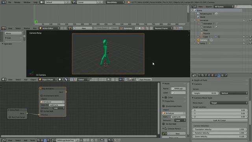The image size is (252, 142).
Task: Open the Render menu
Action: click(x=17, y=2)
